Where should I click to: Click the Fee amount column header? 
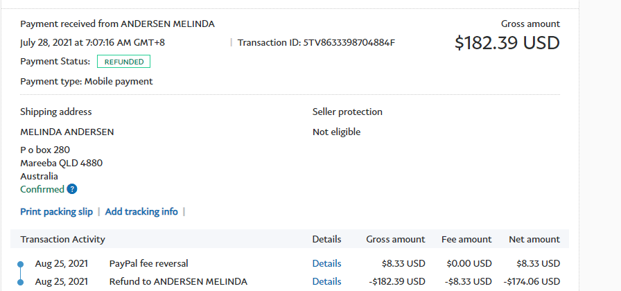click(x=466, y=240)
